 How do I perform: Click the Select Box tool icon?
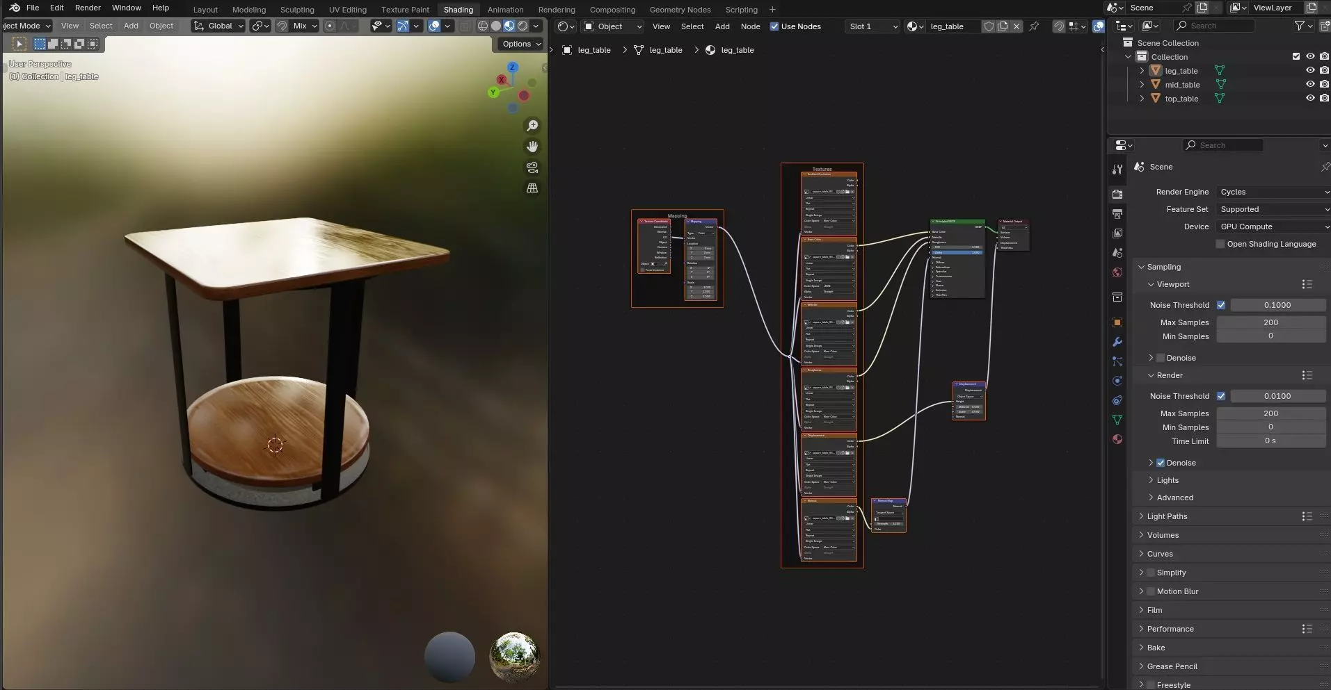click(x=19, y=44)
